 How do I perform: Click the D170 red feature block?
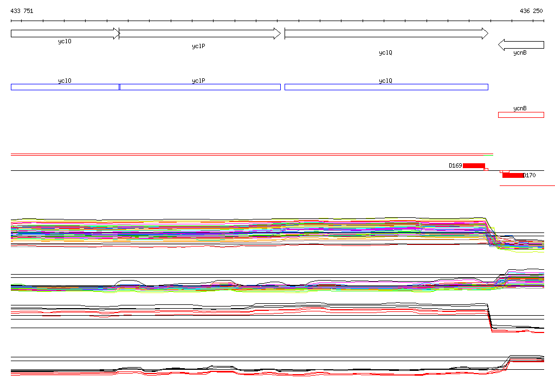[x=513, y=175]
